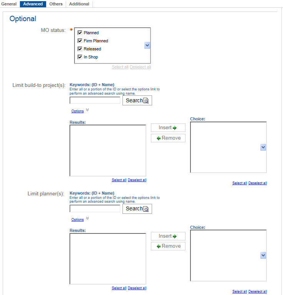This screenshot has width=283, height=295.
Task: Uncheck the Planned MO status checkbox
Action: click(x=80, y=33)
